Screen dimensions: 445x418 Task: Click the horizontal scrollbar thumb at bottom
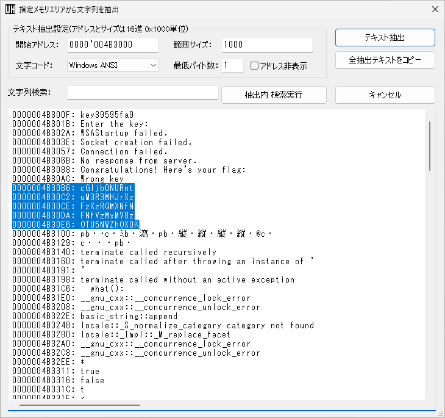79,404
